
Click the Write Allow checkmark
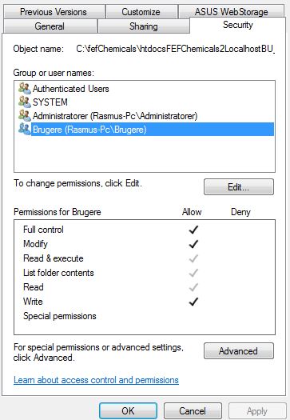193,302
